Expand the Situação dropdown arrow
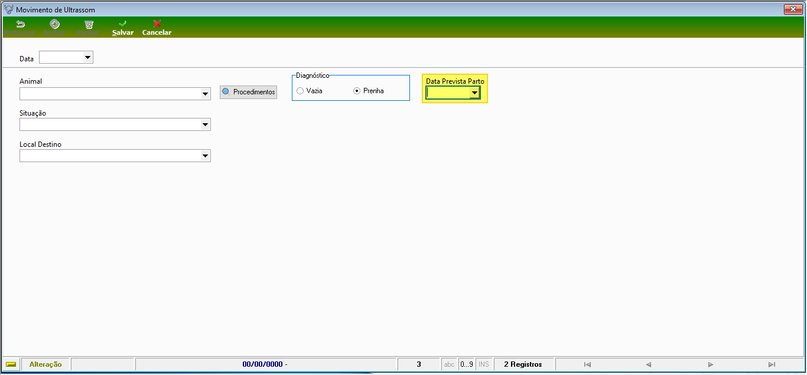This screenshot has height=375, width=807. tap(205, 125)
